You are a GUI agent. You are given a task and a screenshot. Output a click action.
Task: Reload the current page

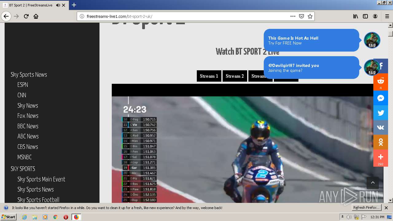(26, 16)
